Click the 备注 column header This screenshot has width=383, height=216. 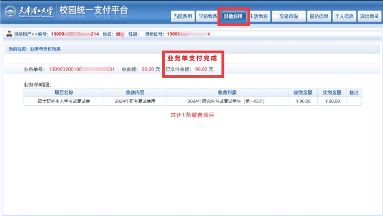(354, 93)
